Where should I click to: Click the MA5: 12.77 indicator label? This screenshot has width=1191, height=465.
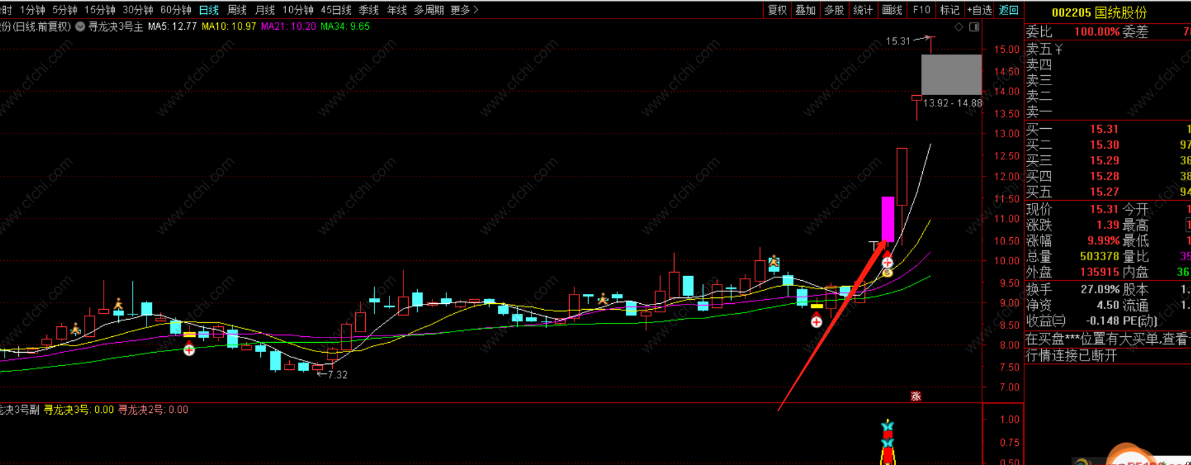coord(172,26)
